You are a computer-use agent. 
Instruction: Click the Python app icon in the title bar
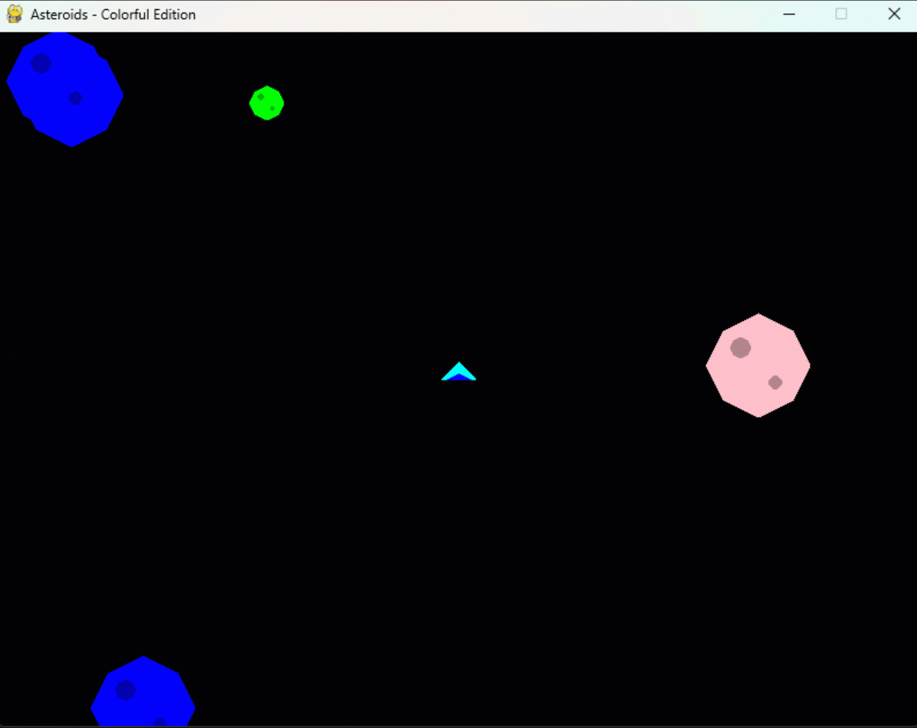click(x=14, y=14)
